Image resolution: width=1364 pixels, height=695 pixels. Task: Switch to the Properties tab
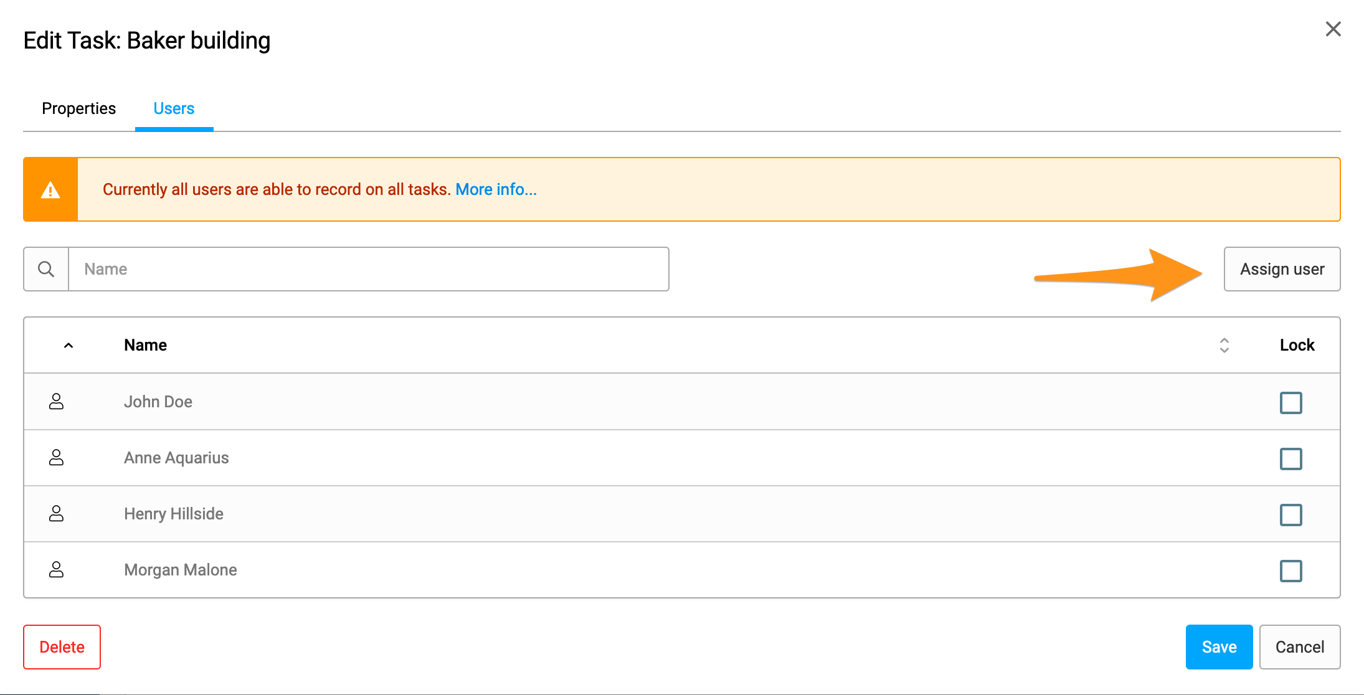79,108
